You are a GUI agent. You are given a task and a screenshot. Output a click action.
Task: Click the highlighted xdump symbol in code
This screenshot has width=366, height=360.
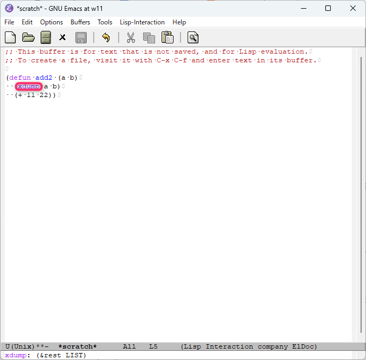29,87
